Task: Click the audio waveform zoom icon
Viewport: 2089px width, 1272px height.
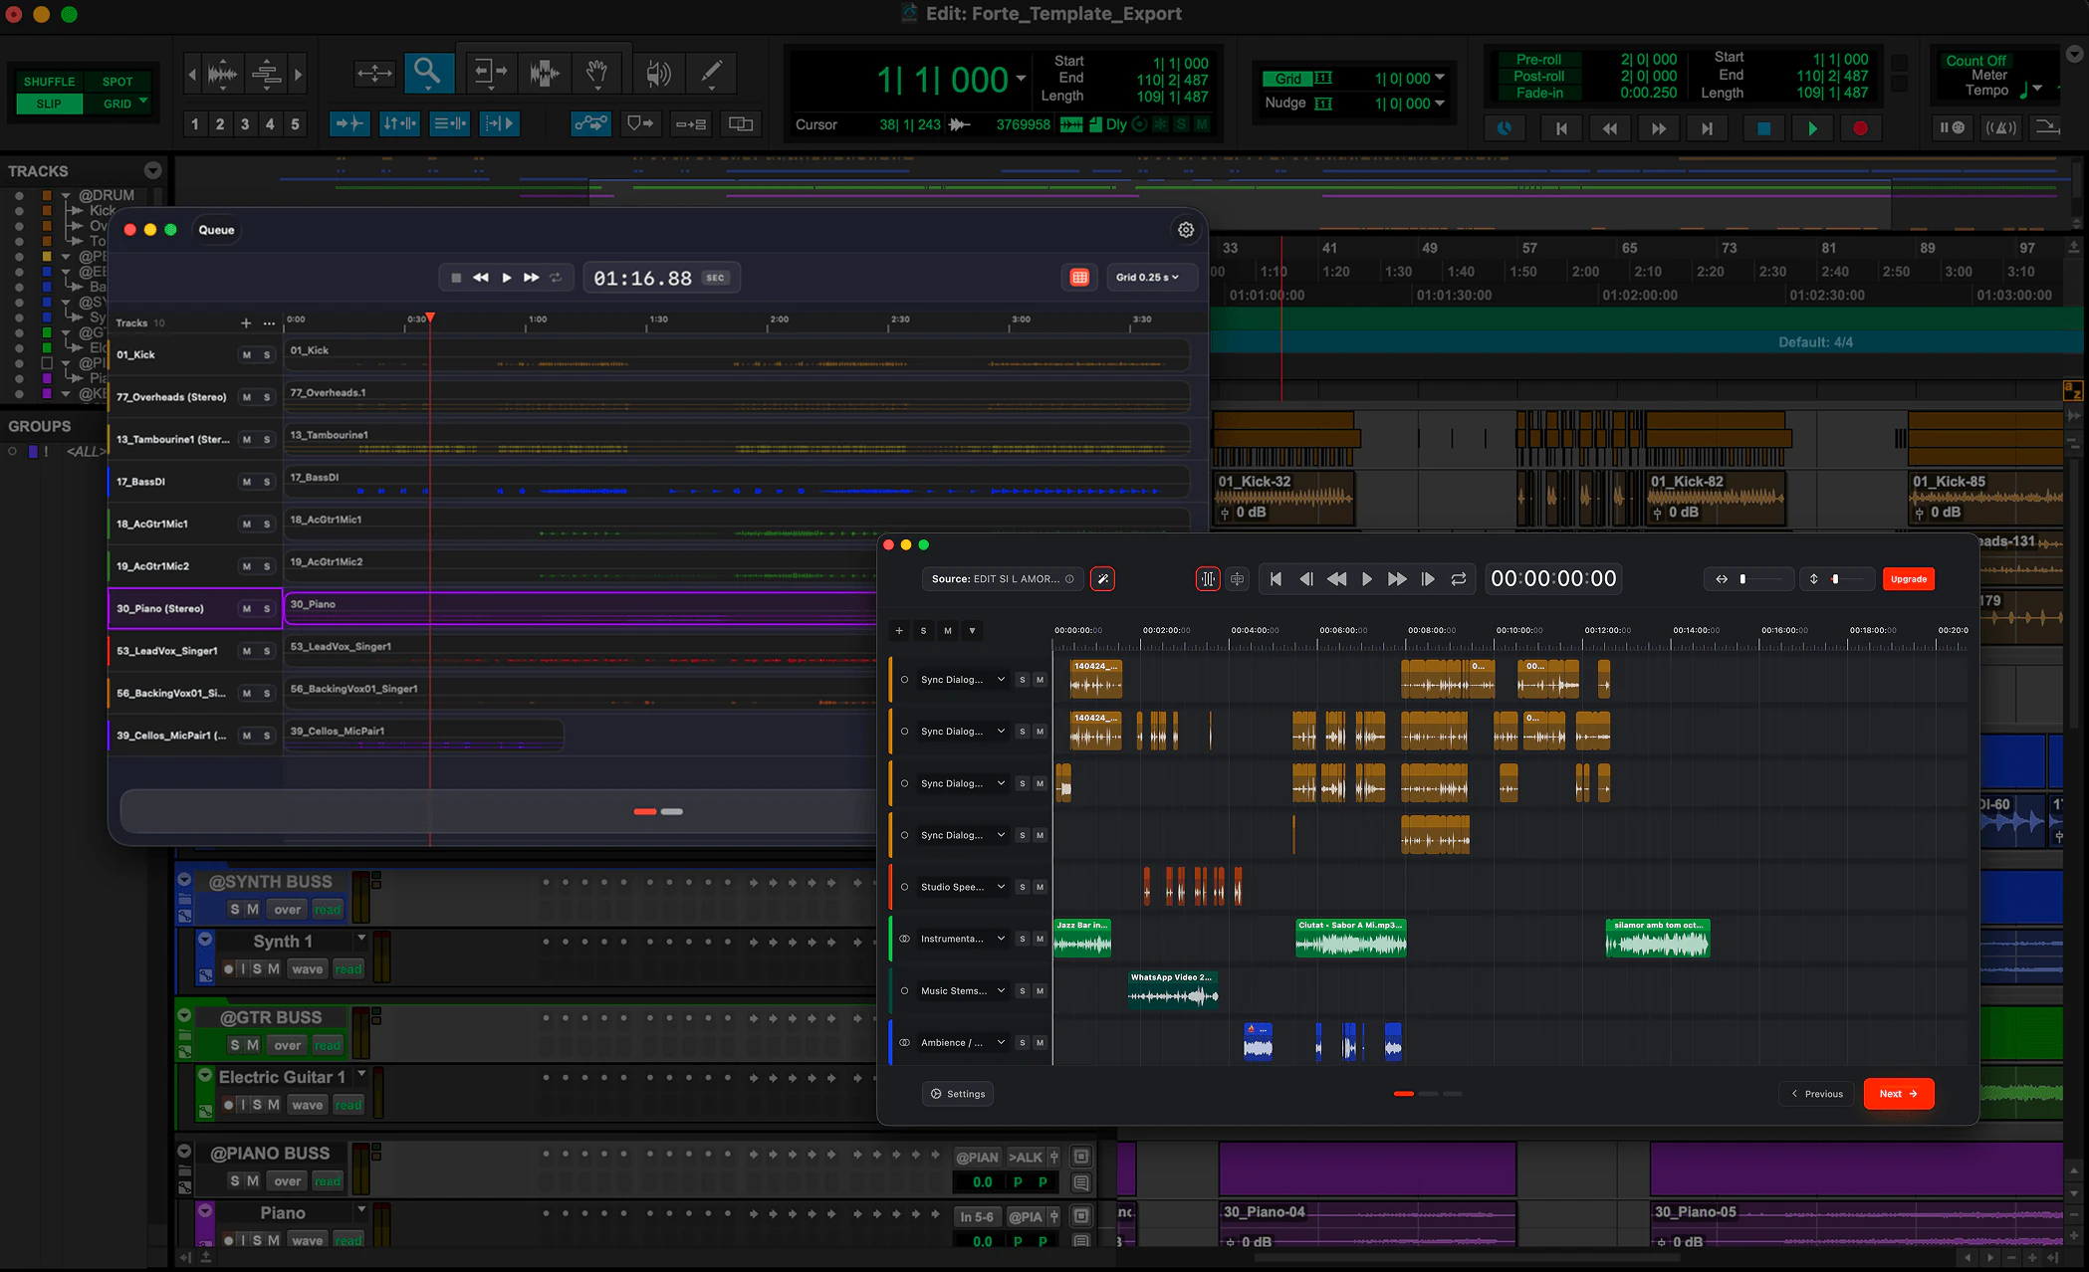Action: [222, 74]
